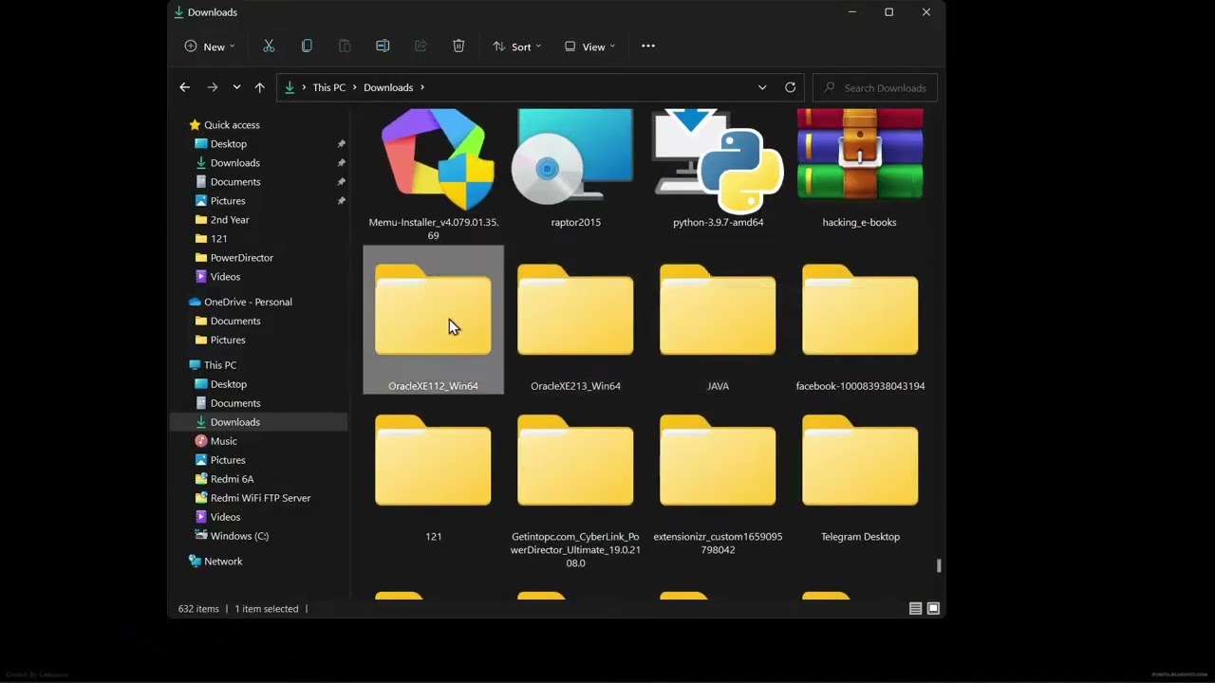This screenshot has width=1215, height=683.
Task: Cut the selected item using the scissors icon
Action: click(x=269, y=46)
